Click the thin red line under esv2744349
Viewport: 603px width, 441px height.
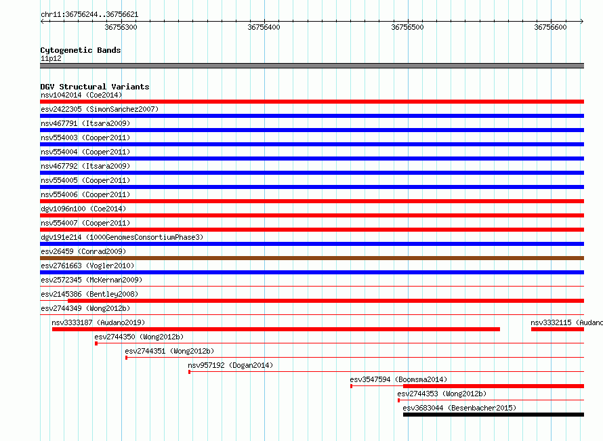tap(312, 315)
